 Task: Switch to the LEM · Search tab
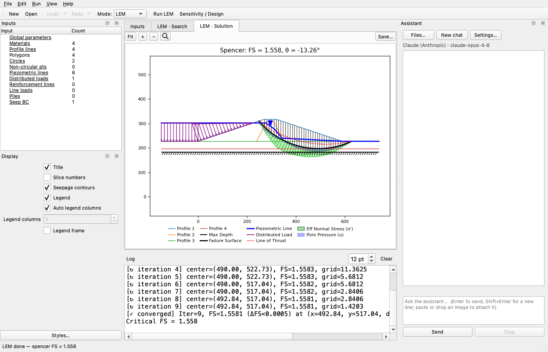172,26
